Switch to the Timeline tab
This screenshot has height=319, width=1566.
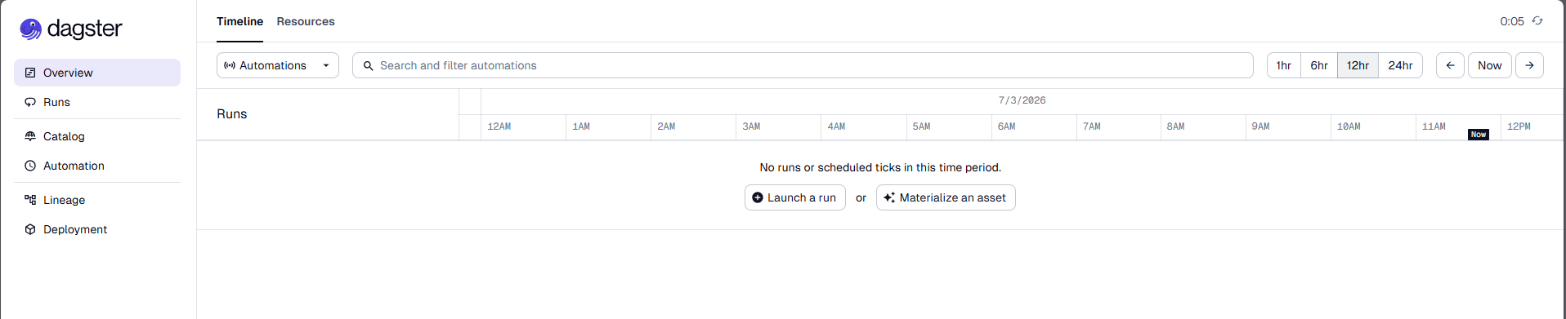239,21
